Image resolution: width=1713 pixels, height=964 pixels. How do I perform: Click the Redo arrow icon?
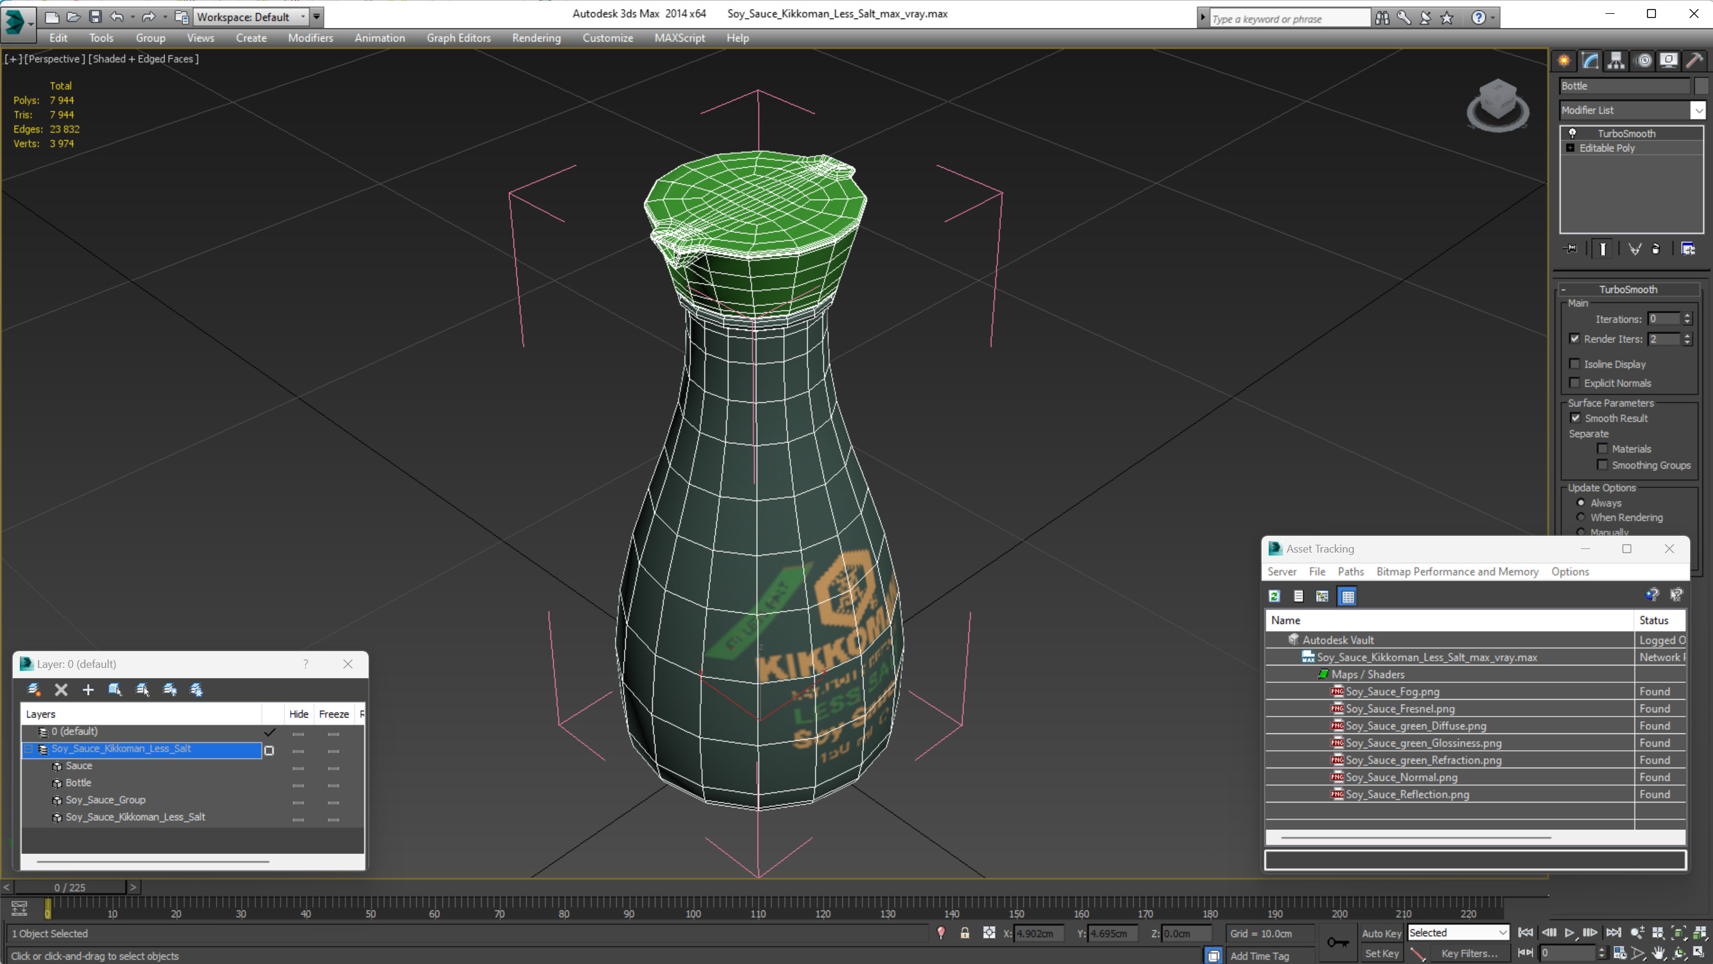click(148, 17)
